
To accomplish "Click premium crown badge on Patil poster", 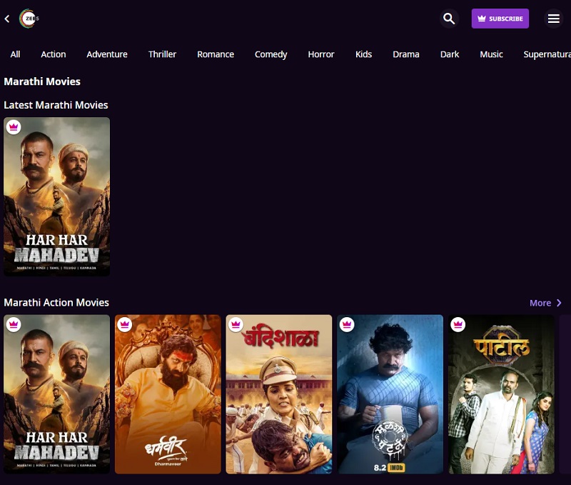I will tap(458, 325).
